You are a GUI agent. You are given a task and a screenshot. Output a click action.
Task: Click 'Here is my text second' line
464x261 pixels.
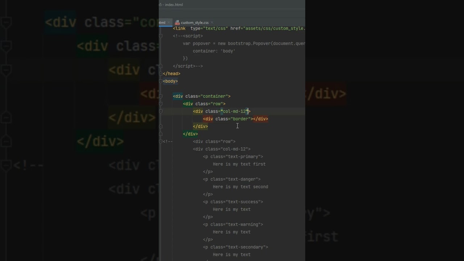[x=240, y=187]
